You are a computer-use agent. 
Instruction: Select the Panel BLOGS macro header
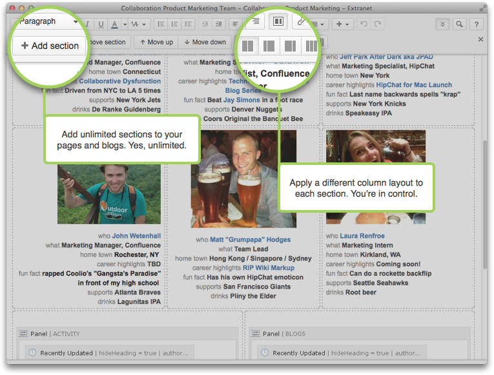[x=360, y=334]
